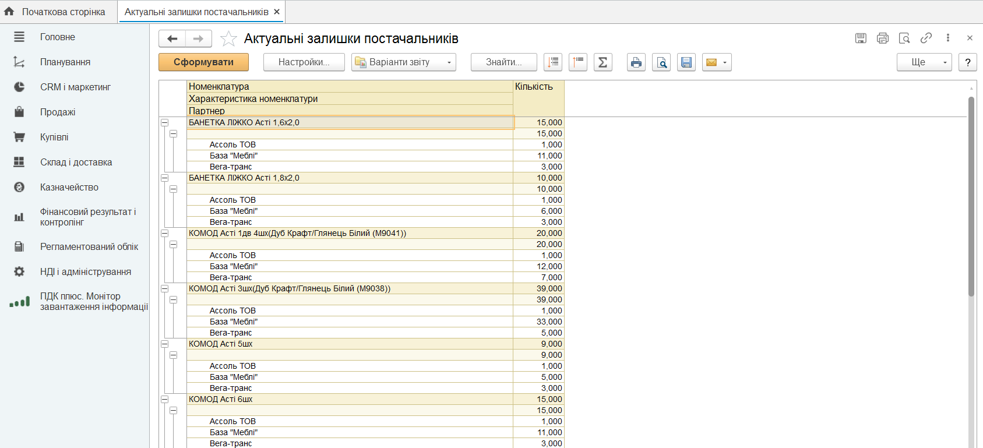Send the report by email envelope button
This screenshot has height=448, width=983.
pos(717,62)
